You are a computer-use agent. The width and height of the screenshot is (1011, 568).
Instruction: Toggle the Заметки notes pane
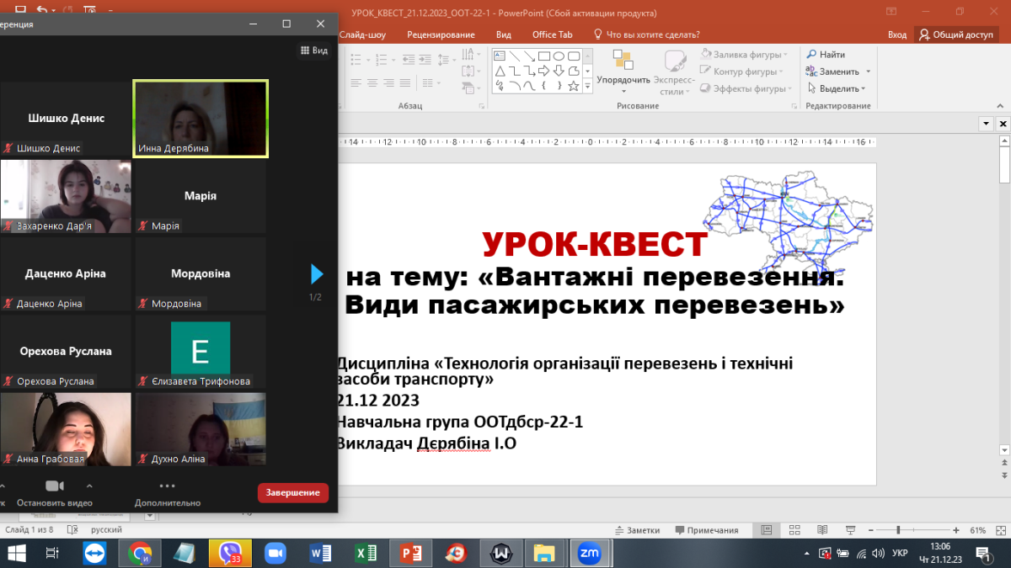tap(636, 530)
